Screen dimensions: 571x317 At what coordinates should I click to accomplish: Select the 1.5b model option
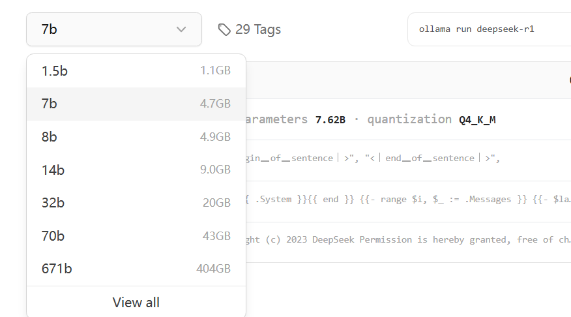[136, 71]
